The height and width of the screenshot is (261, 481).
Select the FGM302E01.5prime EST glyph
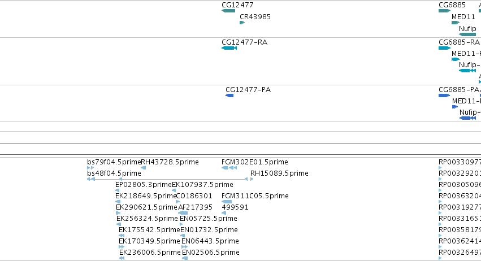coord(229,168)
